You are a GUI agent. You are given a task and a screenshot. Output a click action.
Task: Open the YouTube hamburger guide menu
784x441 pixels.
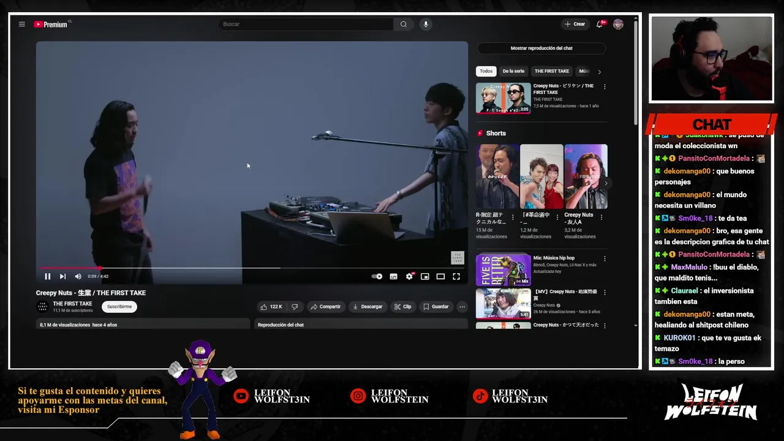[21, 24]
